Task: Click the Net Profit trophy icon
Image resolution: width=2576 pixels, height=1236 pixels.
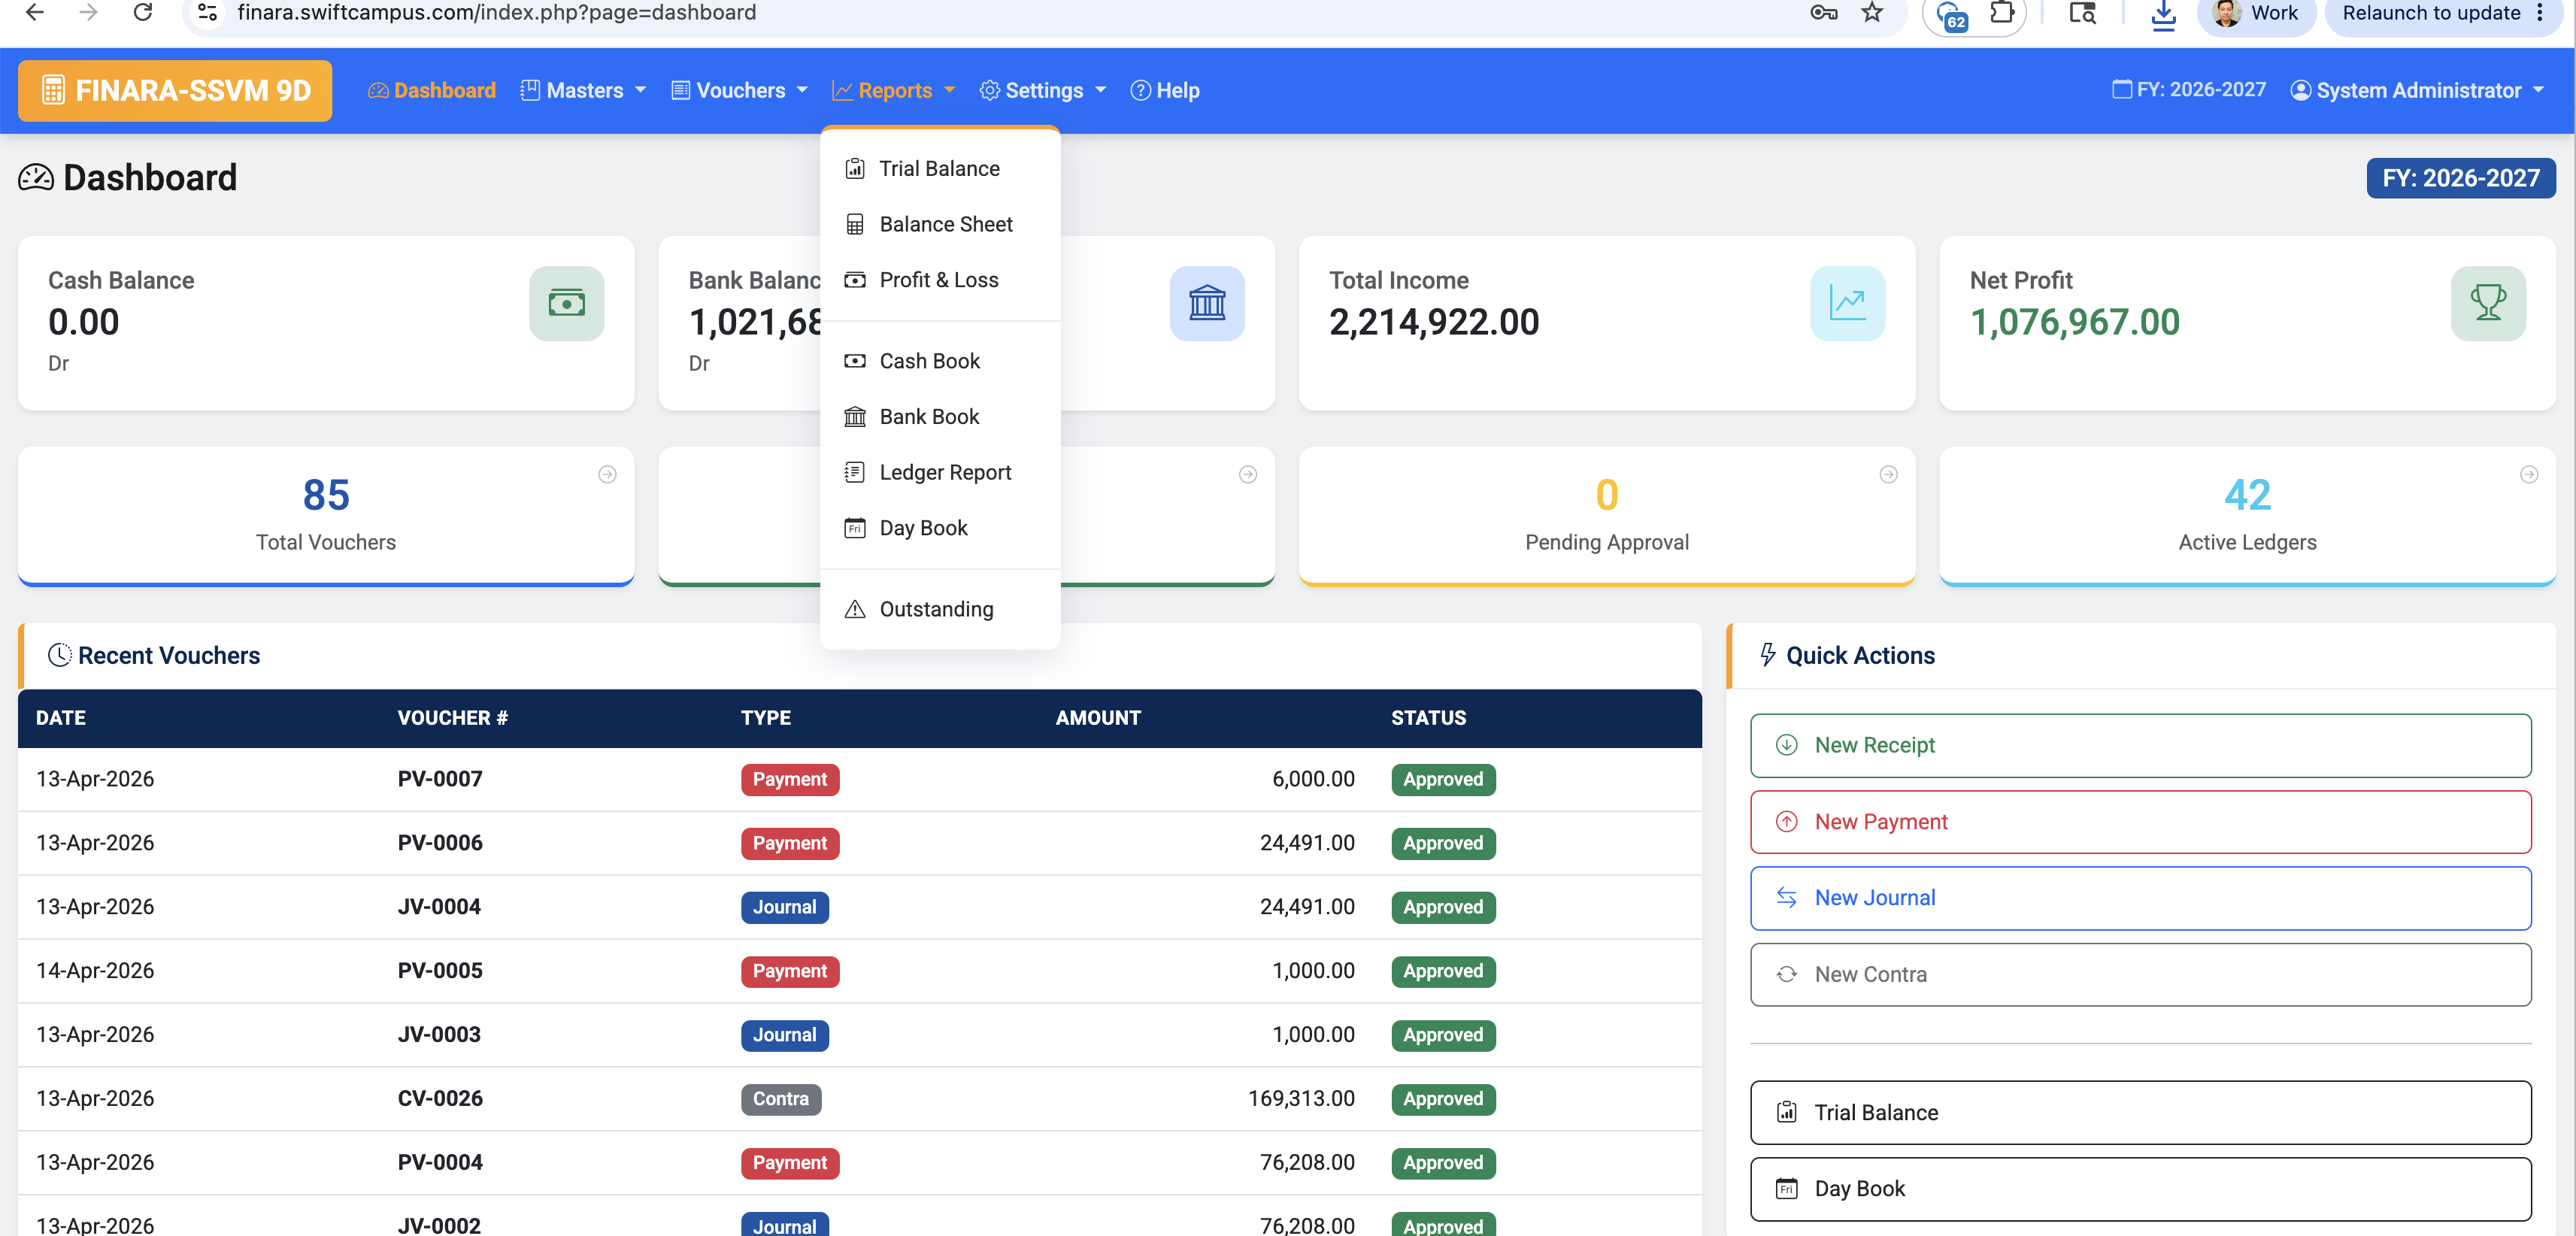Action: [x=2488, y=303]
